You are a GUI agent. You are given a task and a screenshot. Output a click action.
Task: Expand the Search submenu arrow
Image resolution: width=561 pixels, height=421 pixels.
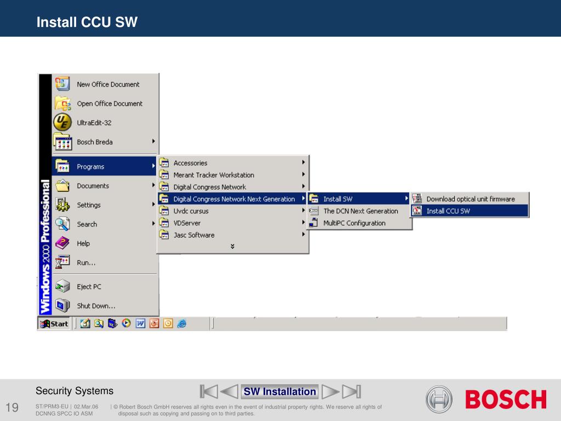pyautogui.click(x=153, y=224)
